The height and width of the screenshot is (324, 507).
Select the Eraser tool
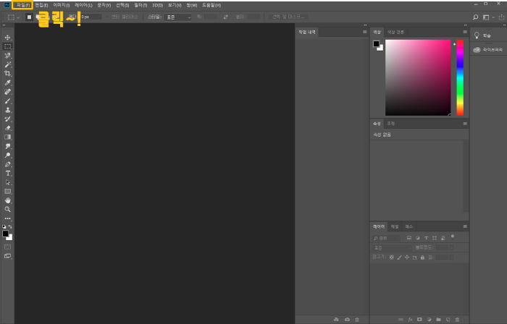pyautogui.click(x=7, y=128)
